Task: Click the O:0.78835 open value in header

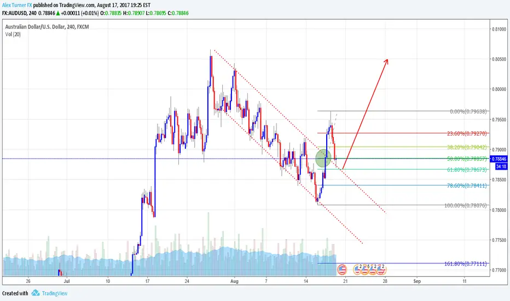Action: click(x=111, y=13)
